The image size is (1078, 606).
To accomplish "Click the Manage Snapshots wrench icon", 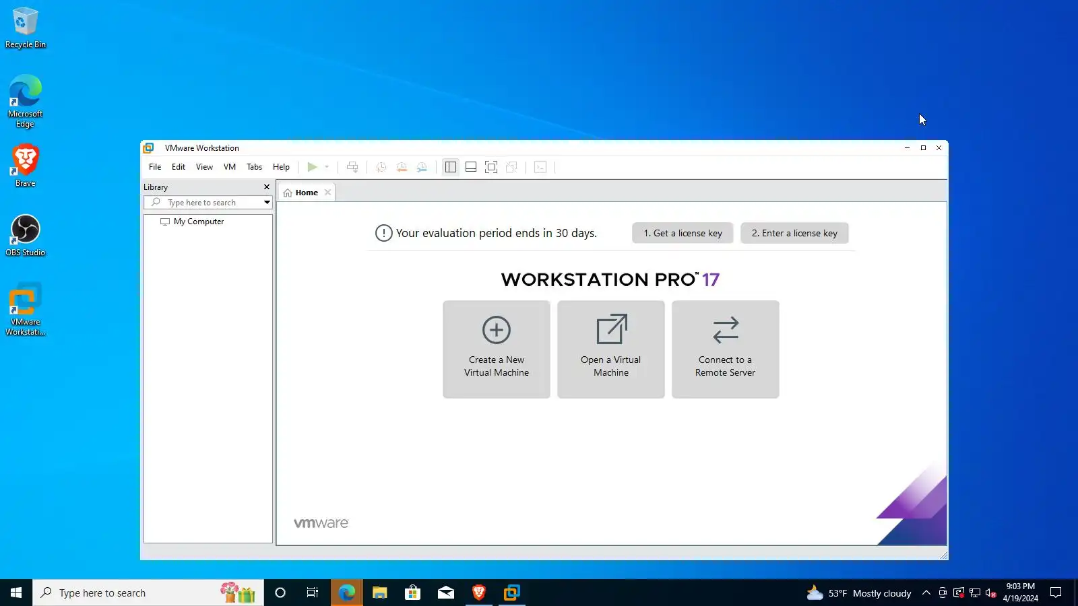I will (x=422, y=167).
